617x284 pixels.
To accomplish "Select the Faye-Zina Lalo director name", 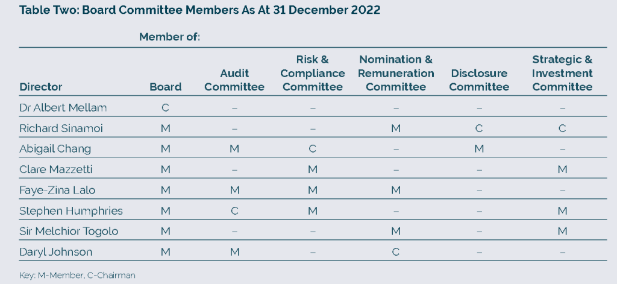I will click(x=57, y=191).
